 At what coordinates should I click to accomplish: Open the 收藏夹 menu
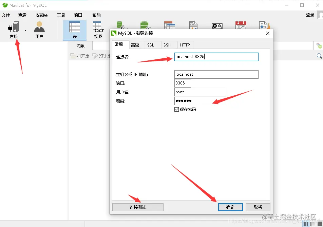42,15
